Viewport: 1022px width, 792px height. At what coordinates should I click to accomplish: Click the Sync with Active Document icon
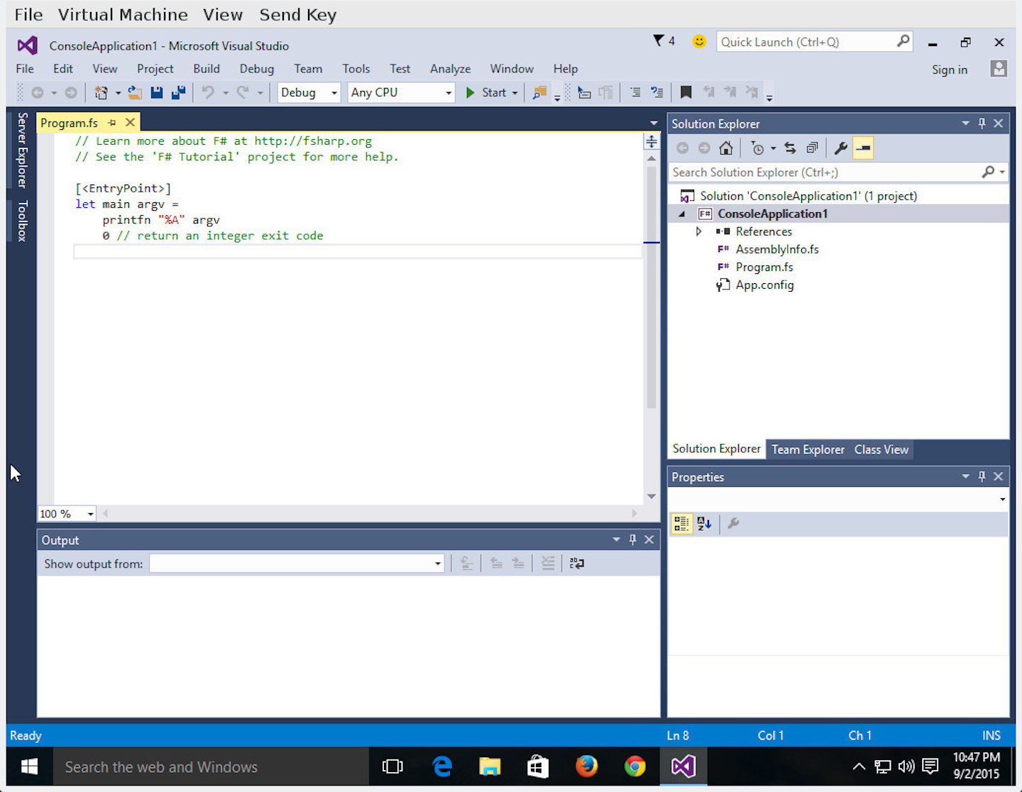790,148
